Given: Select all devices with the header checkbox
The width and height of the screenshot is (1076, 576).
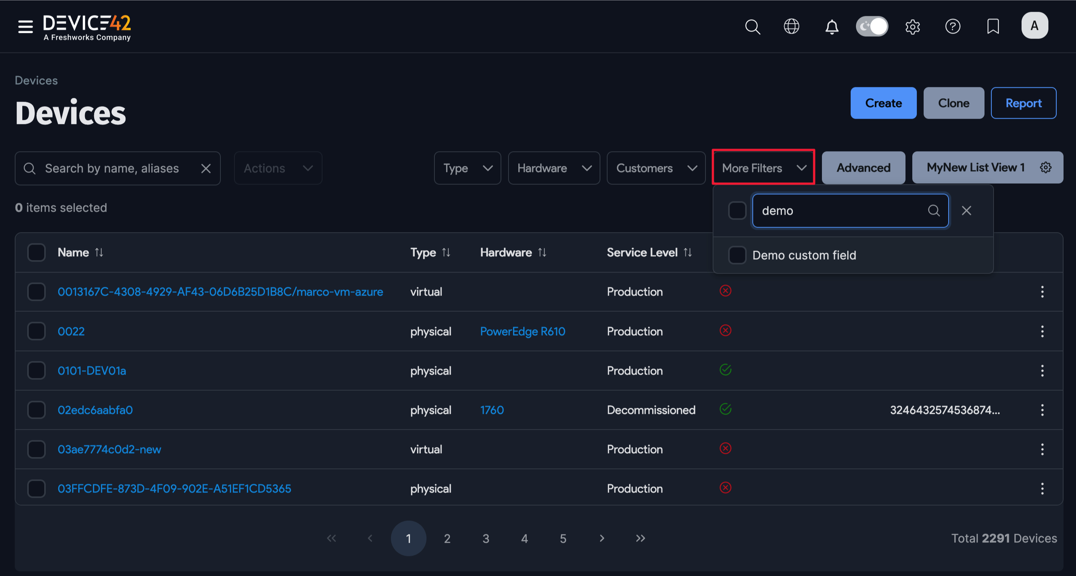Looking at the screenshot, I should pos(36,252).
